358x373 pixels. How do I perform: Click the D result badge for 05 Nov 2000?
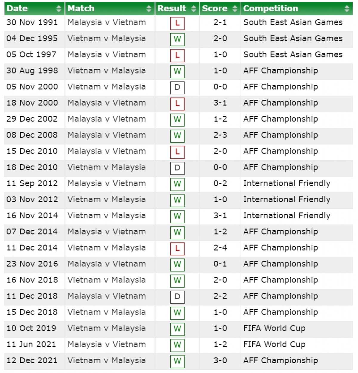point(177,88)
